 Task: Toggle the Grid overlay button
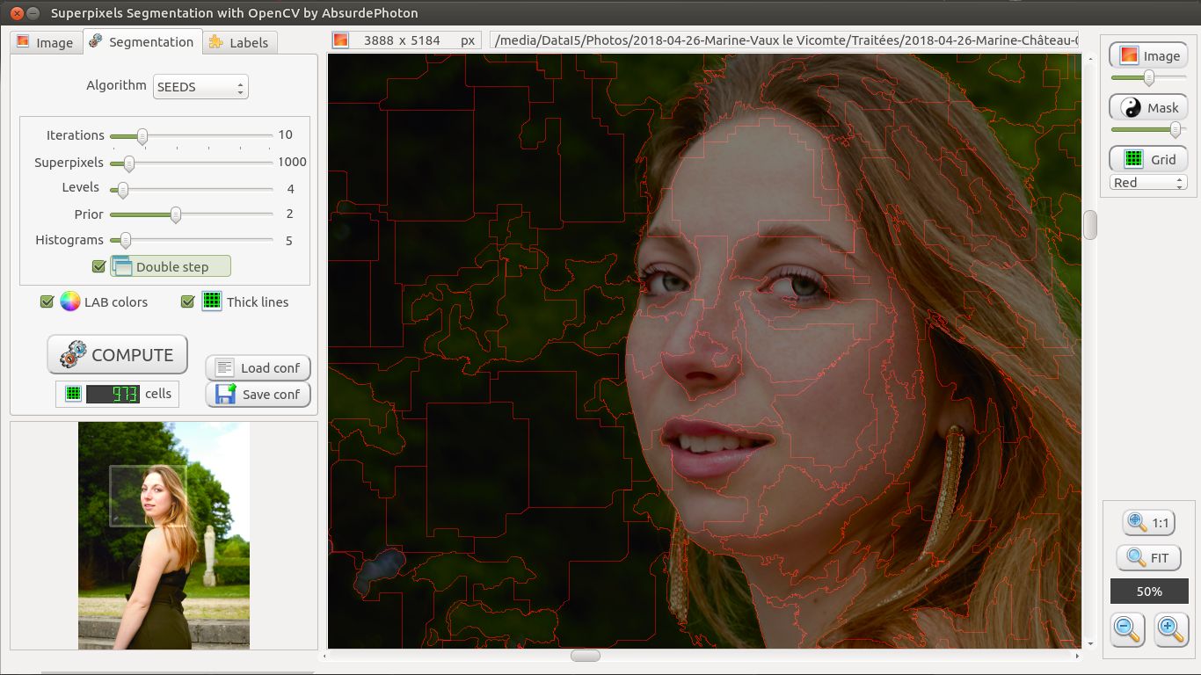click(x=1148, y=159)
